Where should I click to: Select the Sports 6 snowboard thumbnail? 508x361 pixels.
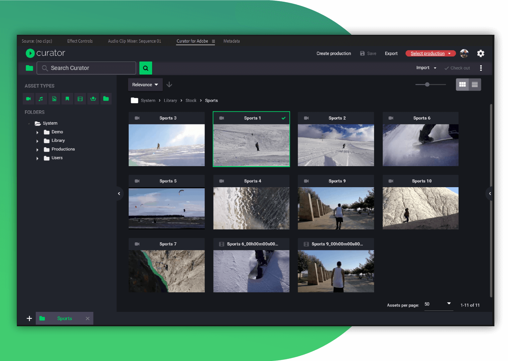(420, 145)
